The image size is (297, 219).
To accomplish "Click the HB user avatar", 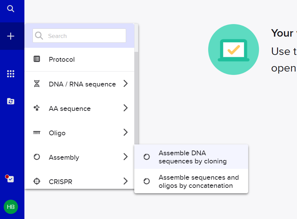I will click(x=11, y=207).
